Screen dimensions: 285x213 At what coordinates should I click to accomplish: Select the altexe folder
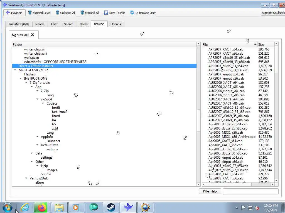click(x=40, y=182)
